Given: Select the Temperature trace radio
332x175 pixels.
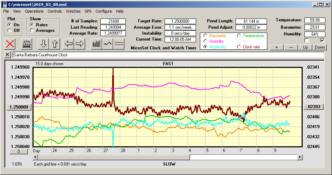Looking at the screenshot, I should point(239,36).
